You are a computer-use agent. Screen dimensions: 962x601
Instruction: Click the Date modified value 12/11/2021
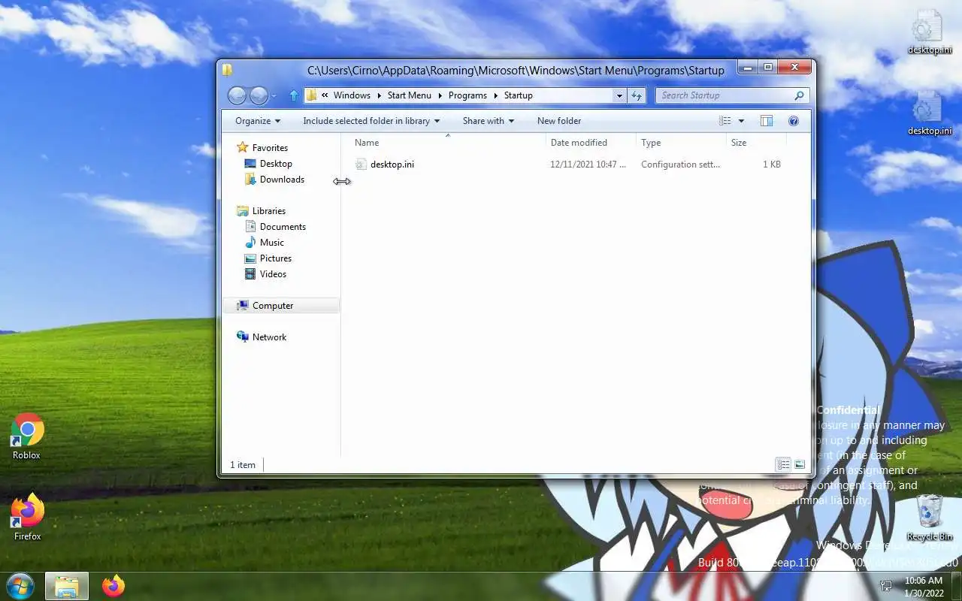pos(588,165)
